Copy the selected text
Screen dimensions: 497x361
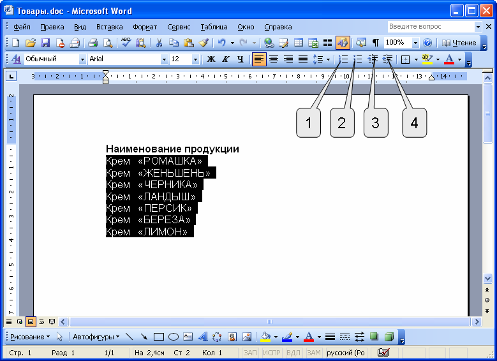(x=174, y=43)
